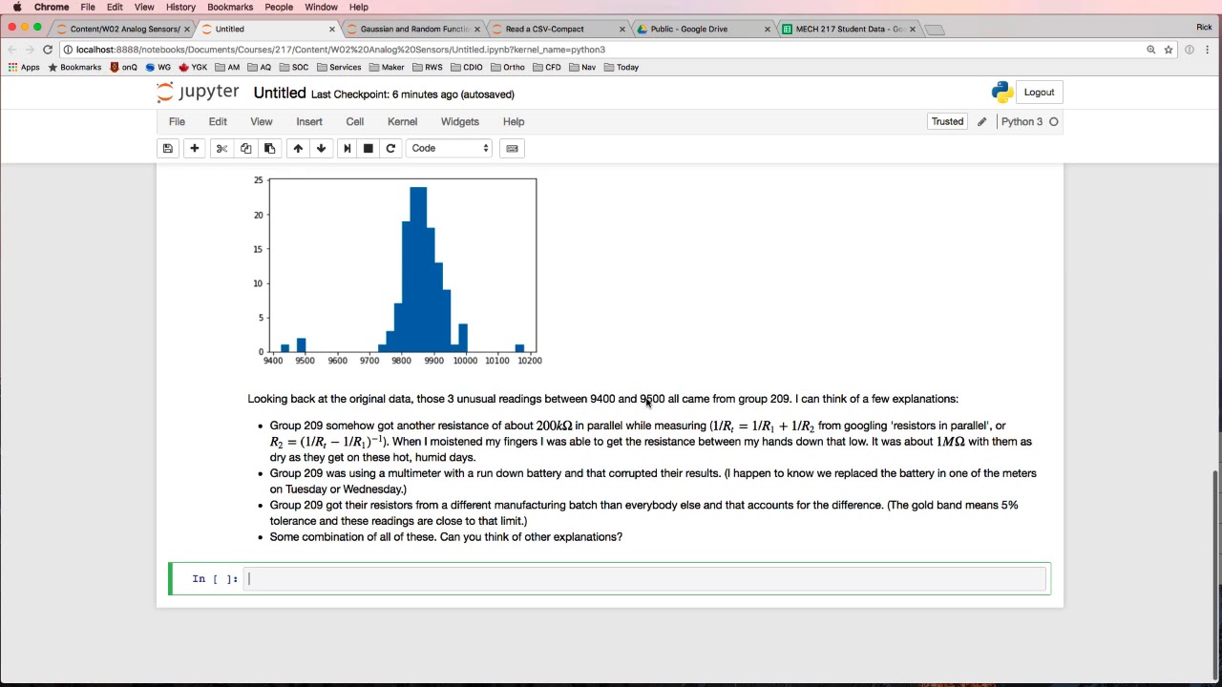Copy selected cells icon
This screenshot has height=687, width=1222.
[x=245, y=148]
